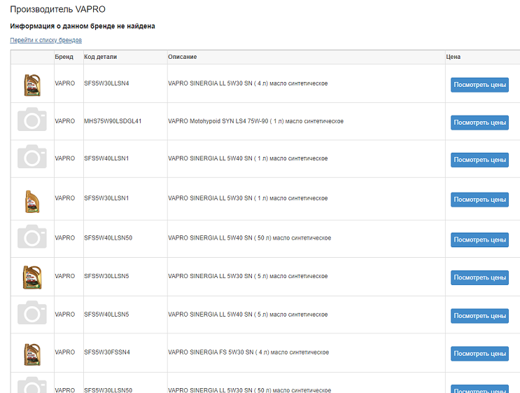Click description 'SINERGIA LL 5W30 SN ( 4 л)'

229,83
